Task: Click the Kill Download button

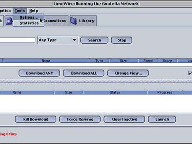Action: [x=36, y=119]
